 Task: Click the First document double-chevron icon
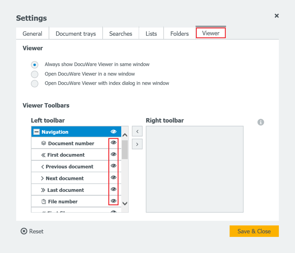pos(43,155)
